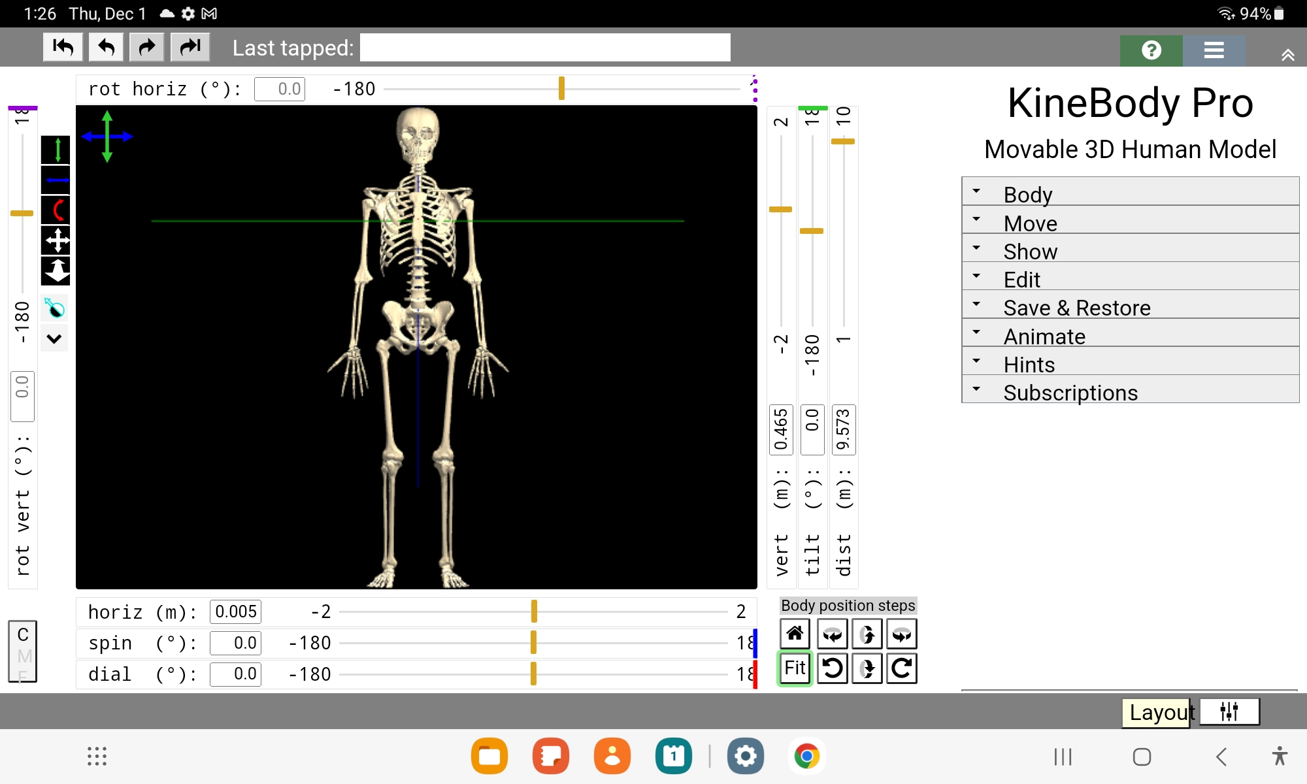Click the vert (m) vertical slider track
Image resolution: width=1307 pixels, height=784 pixels.
click(780, 230)
